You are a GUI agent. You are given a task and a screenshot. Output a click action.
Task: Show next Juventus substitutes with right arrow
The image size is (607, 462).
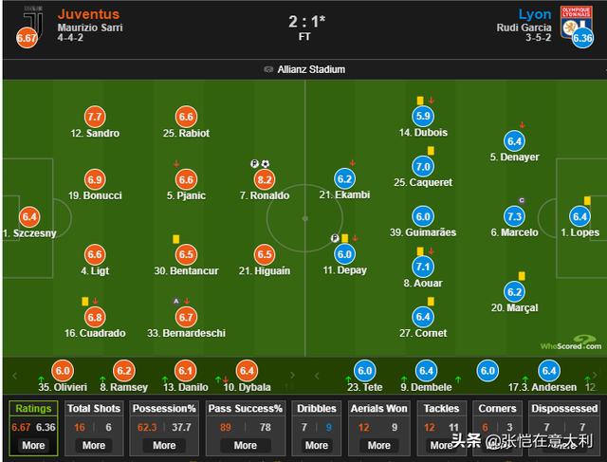293,376
